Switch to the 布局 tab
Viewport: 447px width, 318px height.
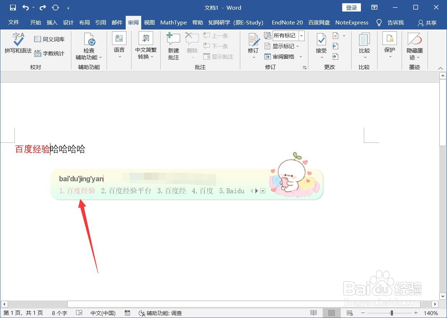click(x=85, y=22)
